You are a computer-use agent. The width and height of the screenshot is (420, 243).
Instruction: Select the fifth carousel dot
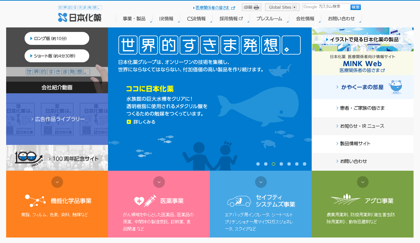point(289,164)
